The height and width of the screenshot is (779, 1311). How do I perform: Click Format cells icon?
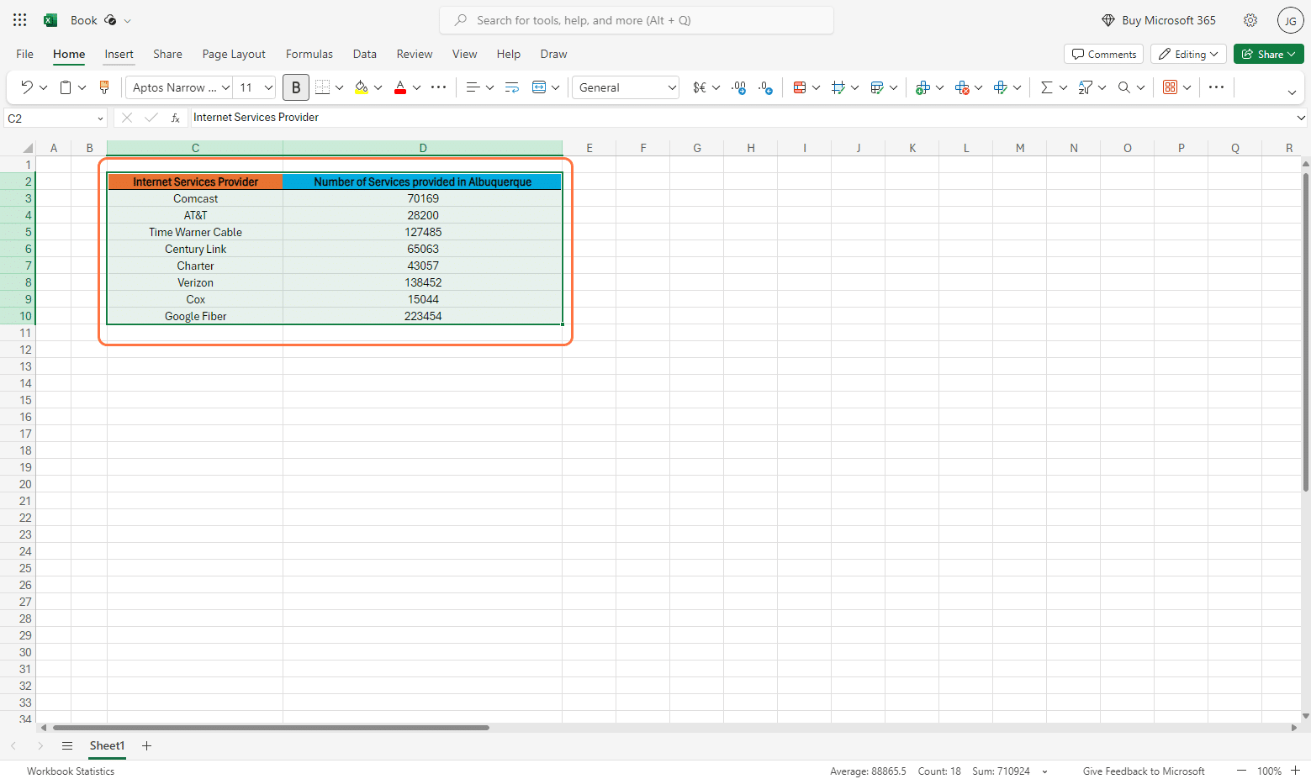[1001, 87]
